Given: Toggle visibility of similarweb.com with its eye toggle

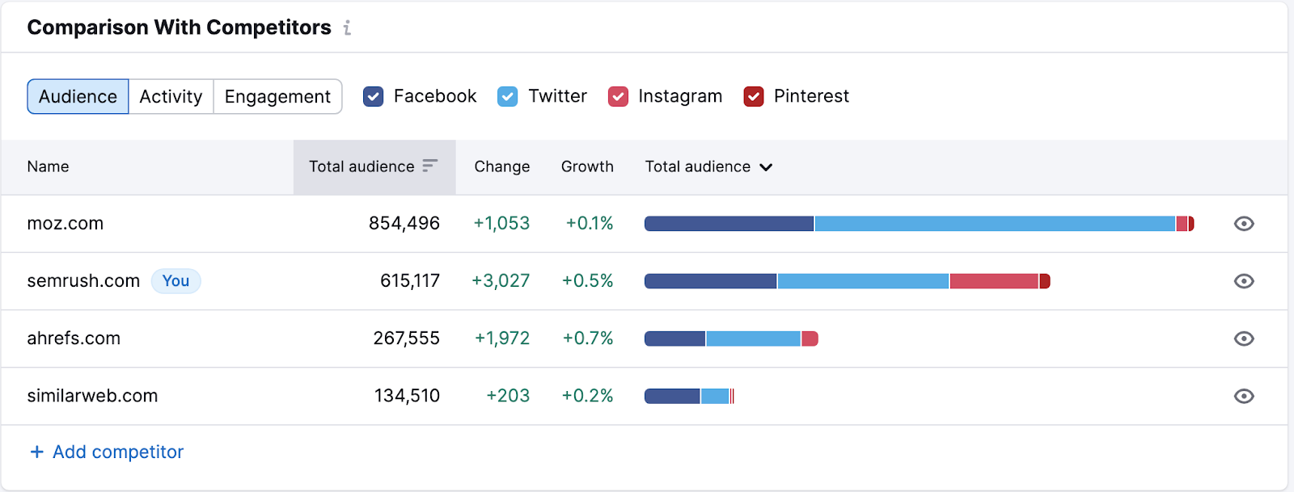Looking at the screenshot, I should click(1244, 396).
